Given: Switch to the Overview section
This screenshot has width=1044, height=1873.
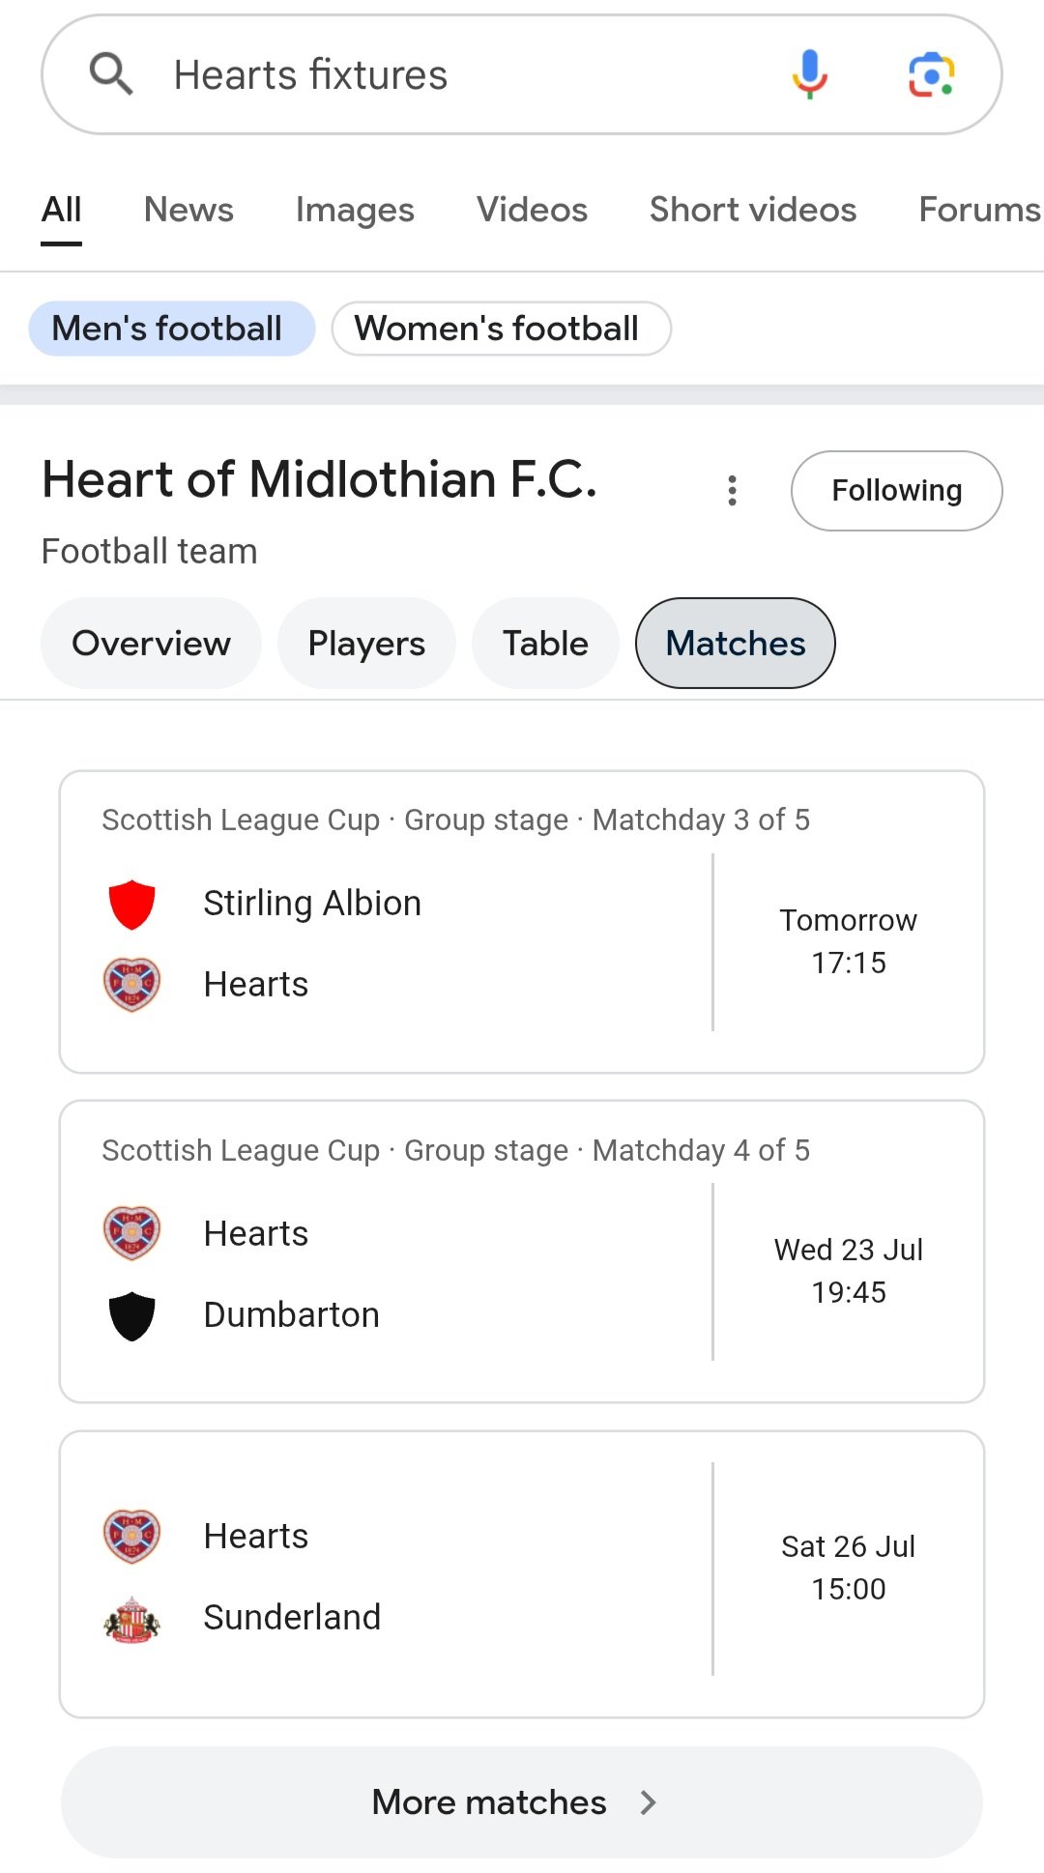Looking at the screenshot, I should [x=150, y=643].
